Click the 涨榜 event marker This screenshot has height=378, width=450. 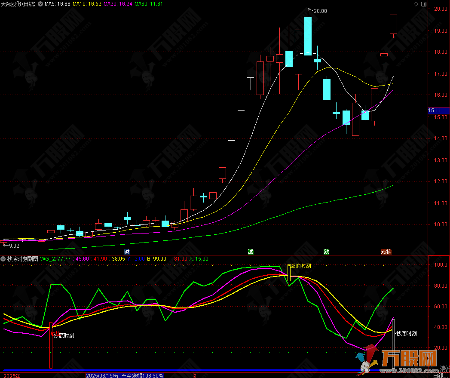point(386,252)
